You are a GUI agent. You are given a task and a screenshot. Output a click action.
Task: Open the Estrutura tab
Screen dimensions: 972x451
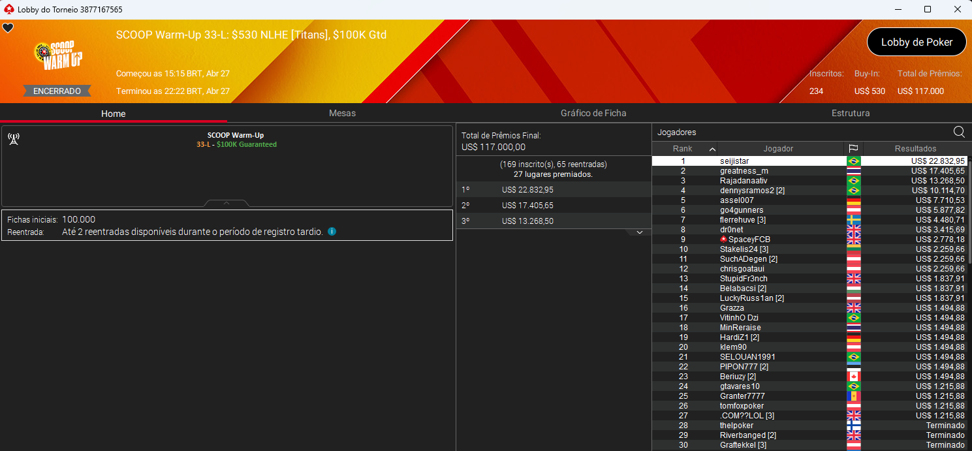(851, 113)
